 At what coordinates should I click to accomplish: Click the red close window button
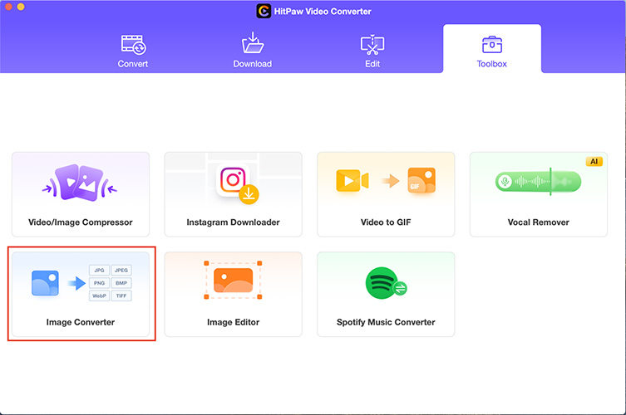8,7
